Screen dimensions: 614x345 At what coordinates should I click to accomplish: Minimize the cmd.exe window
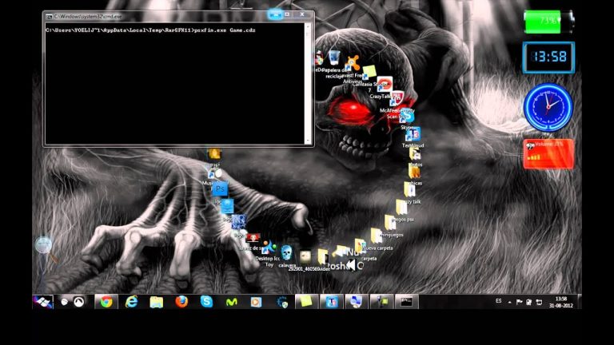[x=275, y=14]
